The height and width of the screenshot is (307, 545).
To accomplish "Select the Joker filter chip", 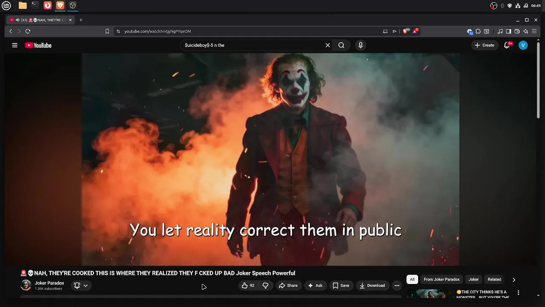I will coord(473,280).
